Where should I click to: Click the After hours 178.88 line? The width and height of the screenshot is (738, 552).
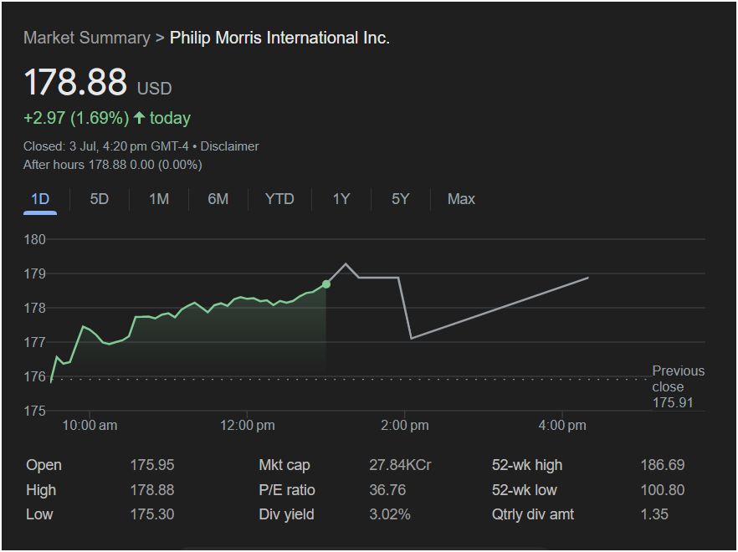click(x=112, y=165)
